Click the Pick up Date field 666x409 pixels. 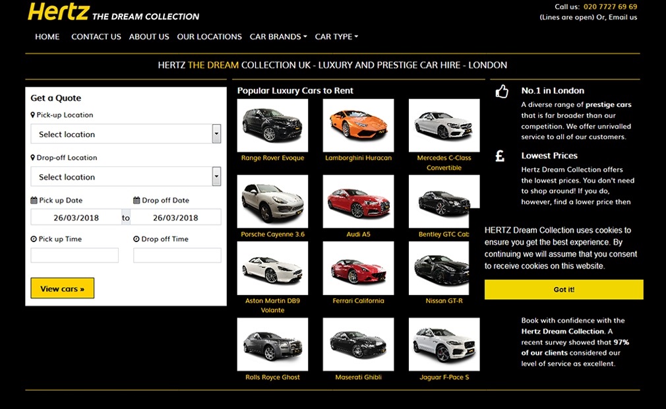coord(76,217)
